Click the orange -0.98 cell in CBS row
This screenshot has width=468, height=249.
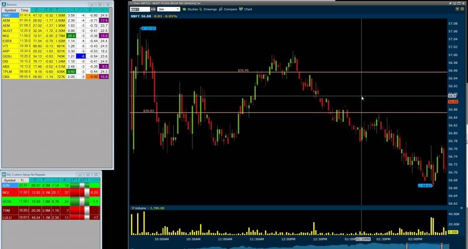pos(93,77)
